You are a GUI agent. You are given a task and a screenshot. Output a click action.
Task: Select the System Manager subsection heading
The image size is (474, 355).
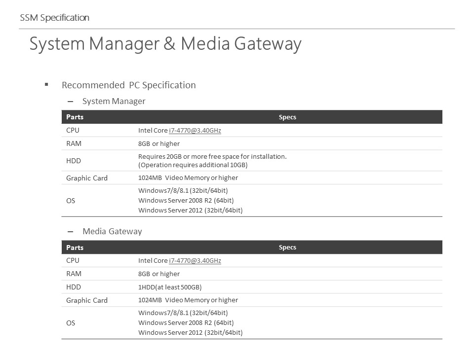(114, 101)
